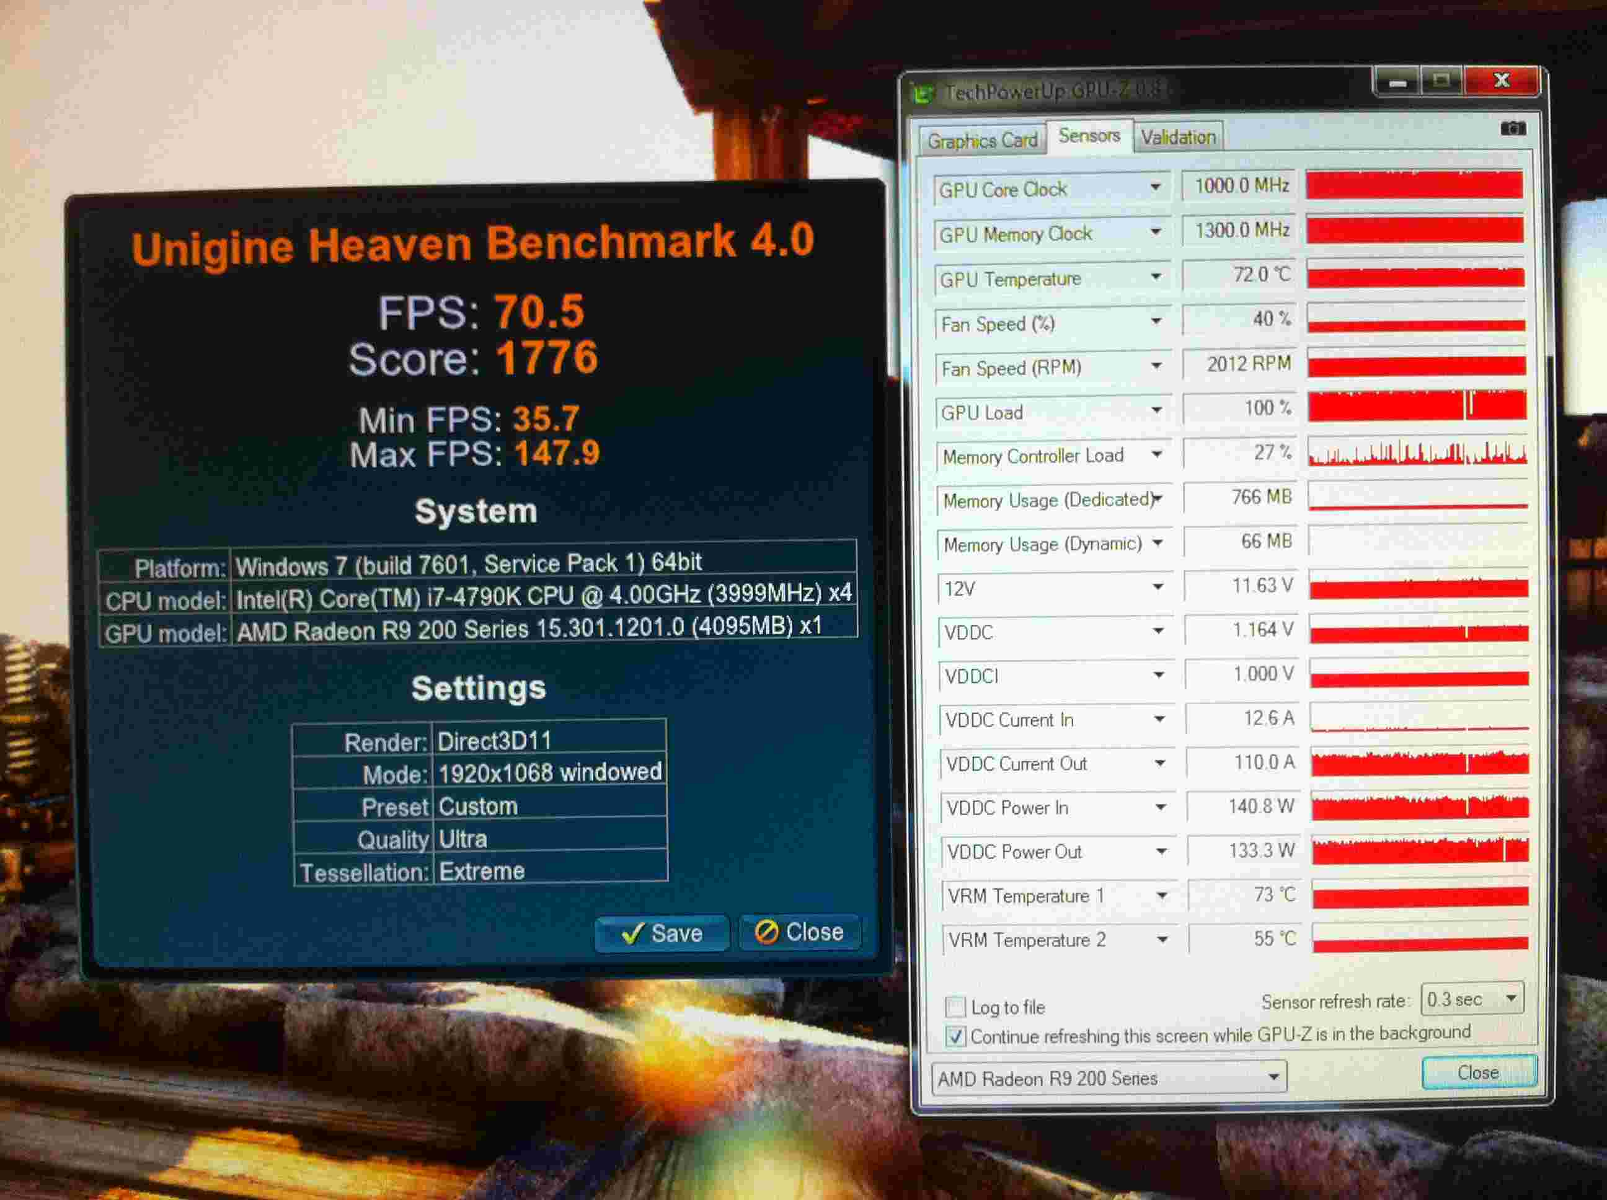Open the AMD Radeon R9 200 Series selector
The width and height of the screenshot is (1607, 1200).
(x=1109, y=1078)
